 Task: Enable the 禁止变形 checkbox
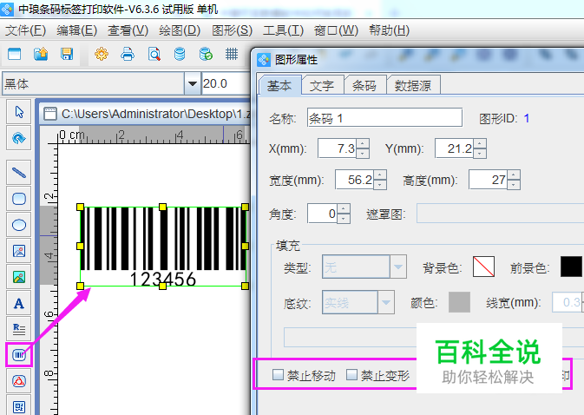(351, 374)
